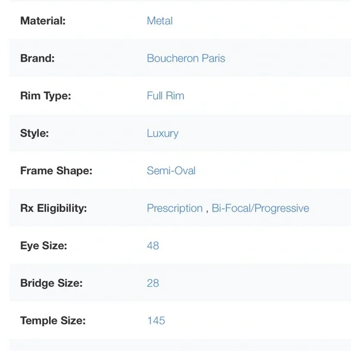Follow the Semi-Oval frame shape link
This screenshot has width=351, height=351.
[x=171, y=171]
